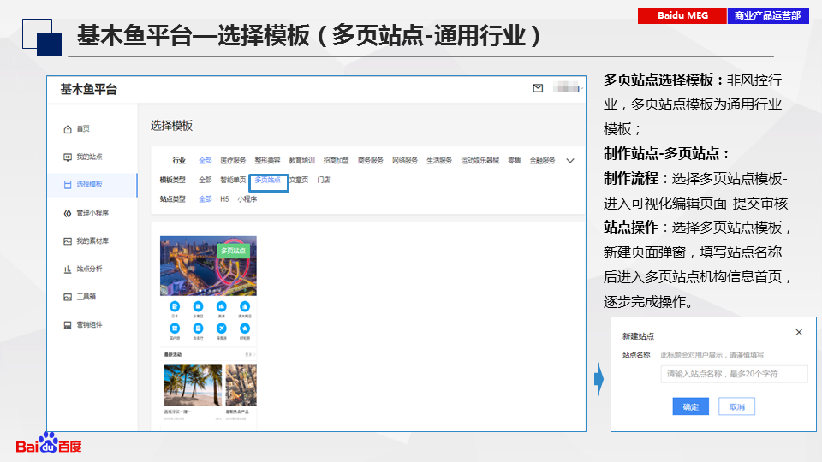Select 全部 in the 行业 row
Image resolution: width=822 pixels, height=462 pixels.
point(205,160)
